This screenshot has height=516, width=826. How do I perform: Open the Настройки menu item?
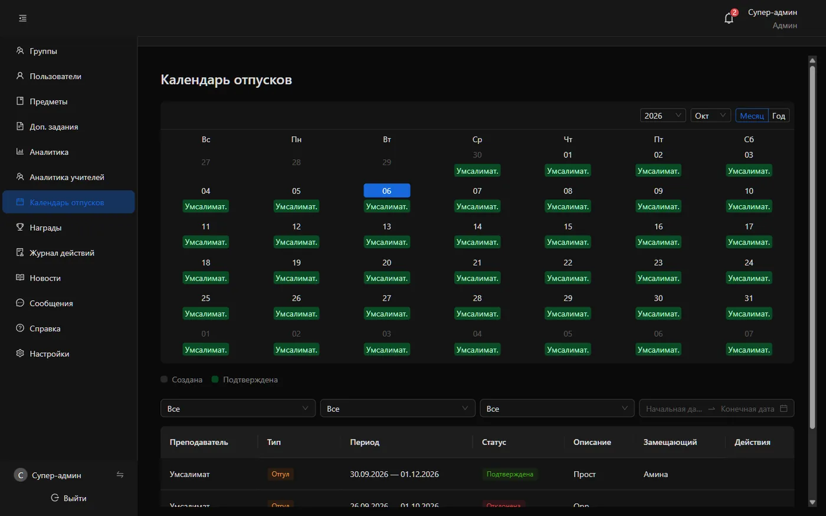(68, 354)
